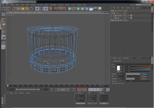This screenshot has height=108, width=154.
Task: Click the Axis mode L-shaped icon
Action: pos(3,43)
